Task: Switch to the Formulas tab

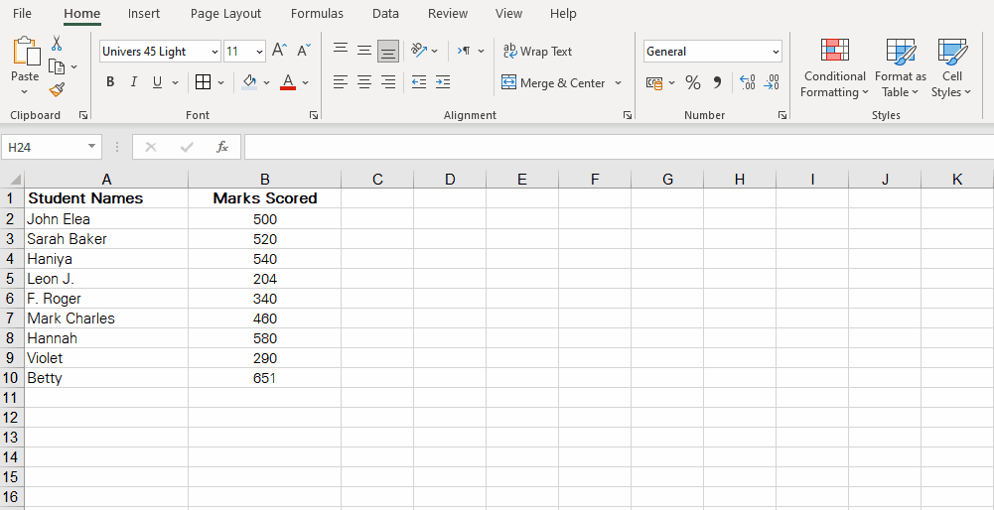Action: (317, 13)
